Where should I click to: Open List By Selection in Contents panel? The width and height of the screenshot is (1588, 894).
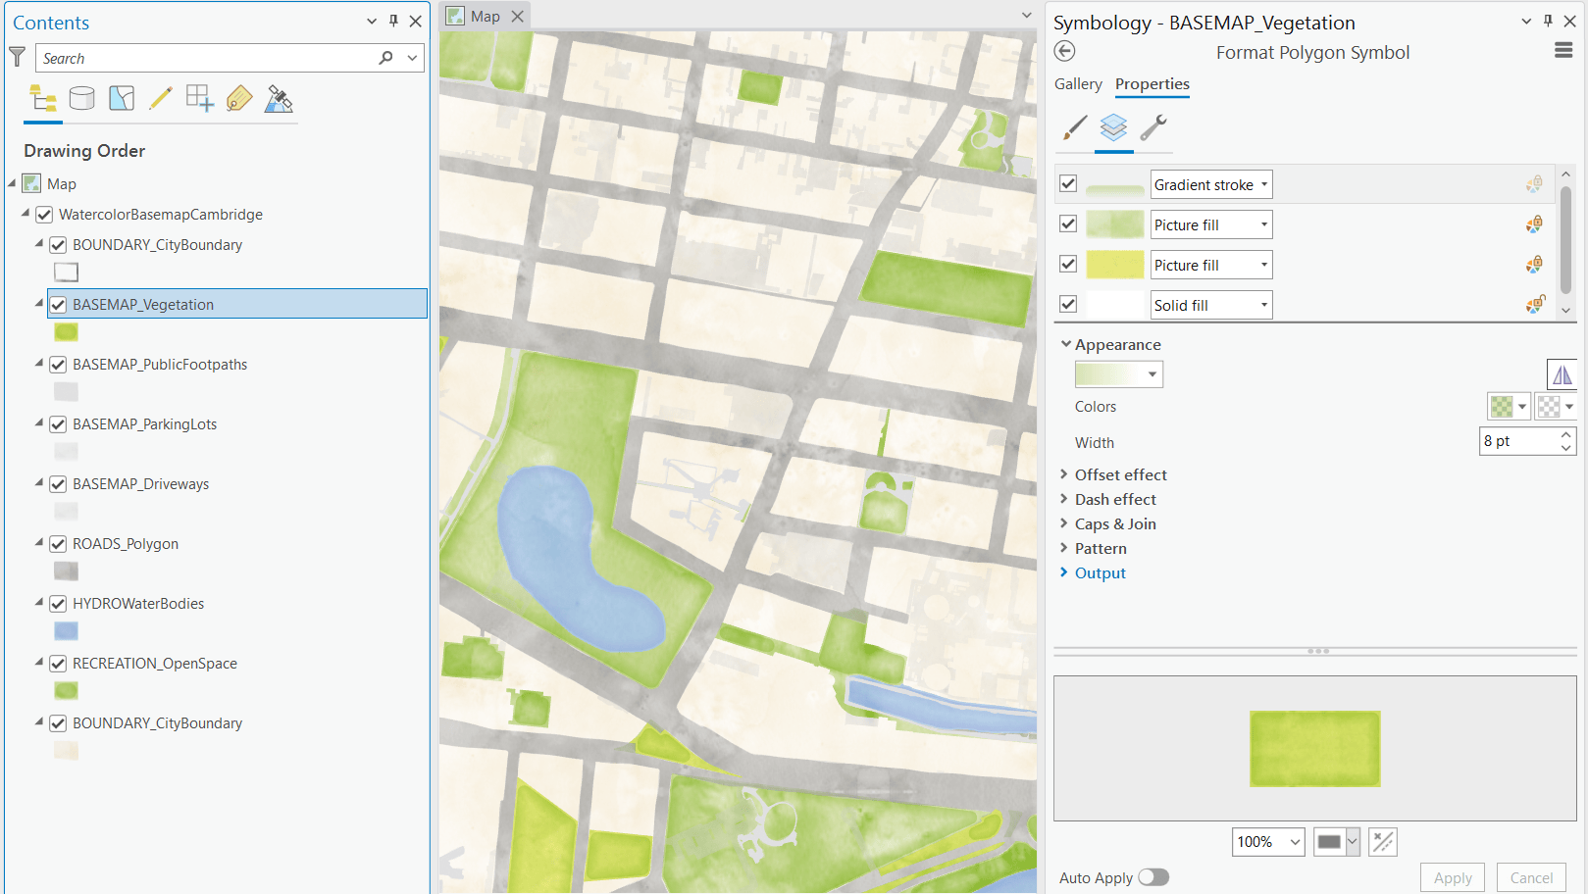(x=121, y=98)
